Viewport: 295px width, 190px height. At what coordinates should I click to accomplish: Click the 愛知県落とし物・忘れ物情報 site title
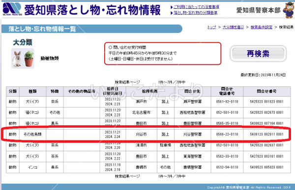pyautogui.click(x=92, y=10)
